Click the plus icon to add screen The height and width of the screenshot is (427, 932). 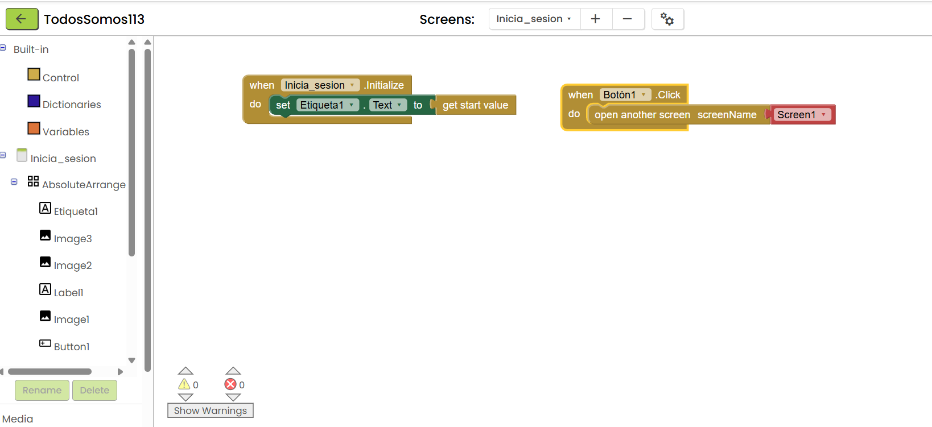[x=595, y=19]
